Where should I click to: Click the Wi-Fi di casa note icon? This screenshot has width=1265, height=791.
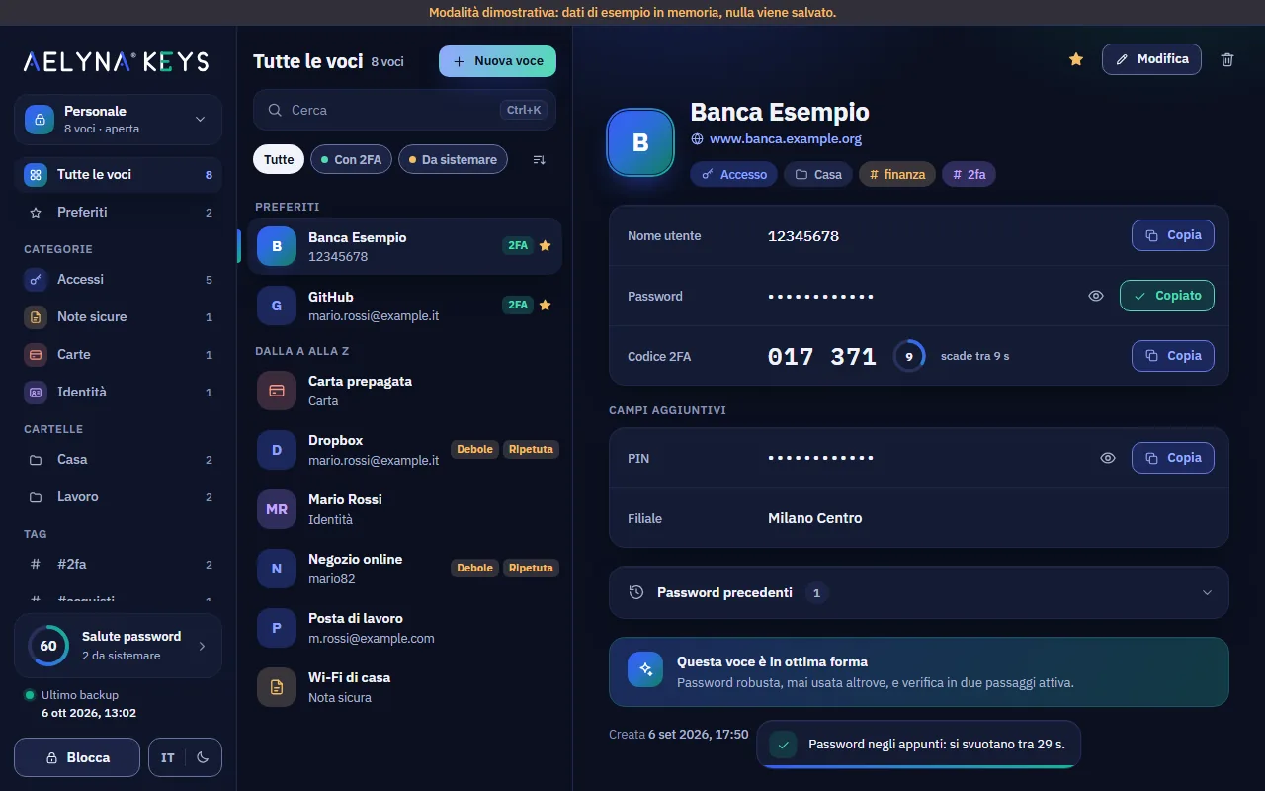tap(277, 687)
